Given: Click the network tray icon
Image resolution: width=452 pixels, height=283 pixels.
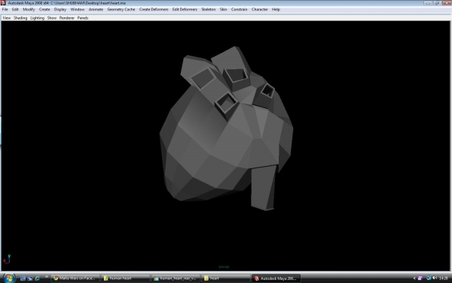Looking at the screenshot, I should pyautogui.click(x=429, y=278).
